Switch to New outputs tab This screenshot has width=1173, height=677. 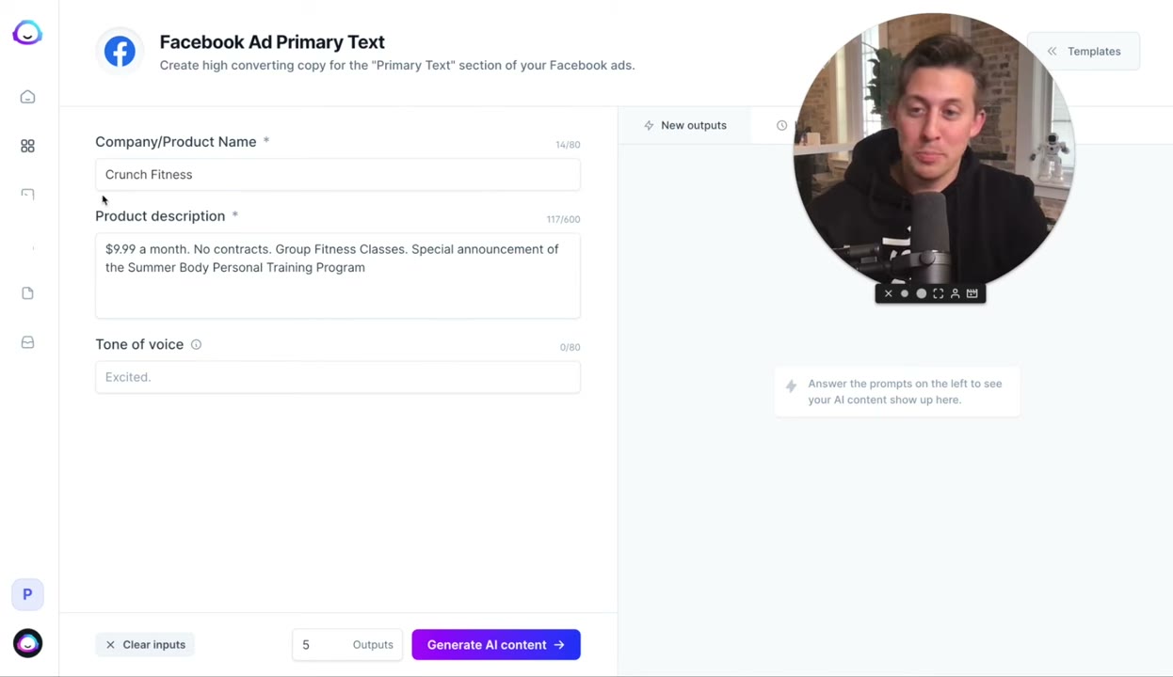click(x=684, y=125)
